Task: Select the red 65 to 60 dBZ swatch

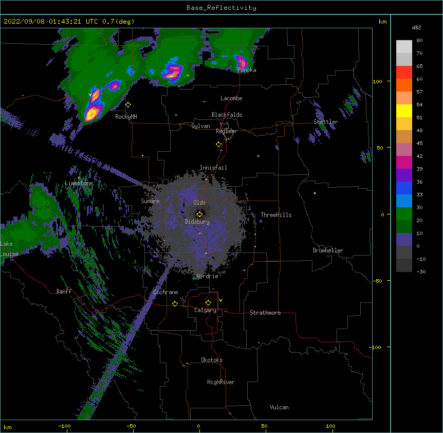Action: coord(404,73)
